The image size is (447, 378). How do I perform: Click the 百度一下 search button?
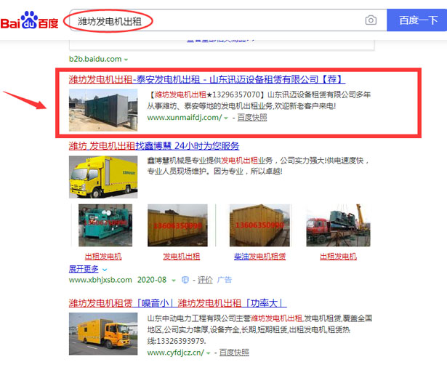pyautogui.click(x=418, y=20)
